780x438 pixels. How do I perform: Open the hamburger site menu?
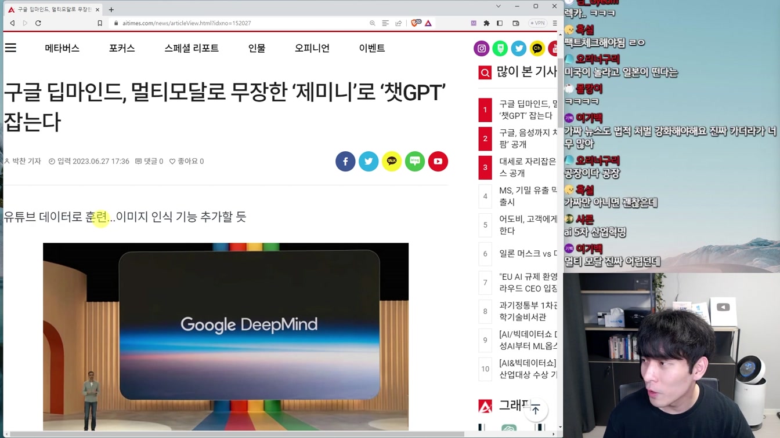pyautogui.click(x=10, y=48)
